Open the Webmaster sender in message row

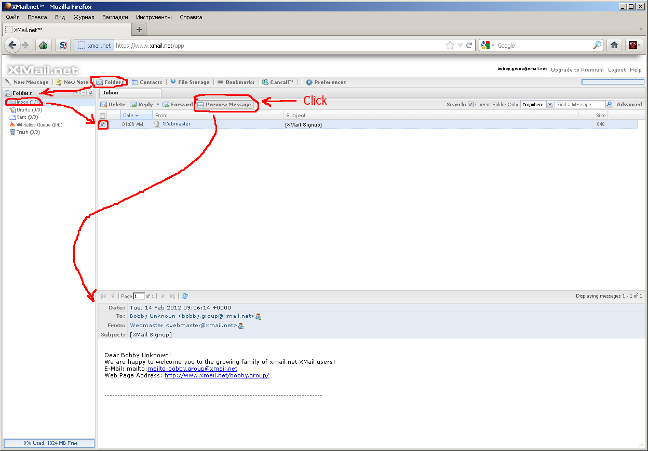click(x=177, y=124)
